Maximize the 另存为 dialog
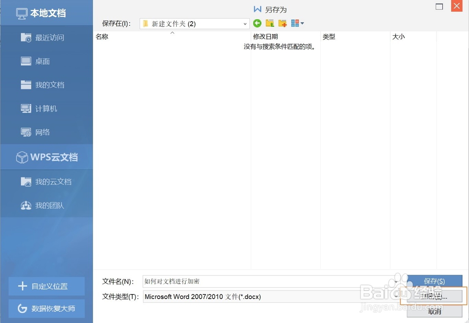The height and width of the screenshot is (323, 469). tap(439, 7)
